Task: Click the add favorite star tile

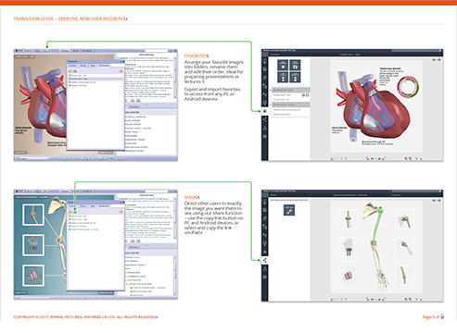Action: (283, 65)
